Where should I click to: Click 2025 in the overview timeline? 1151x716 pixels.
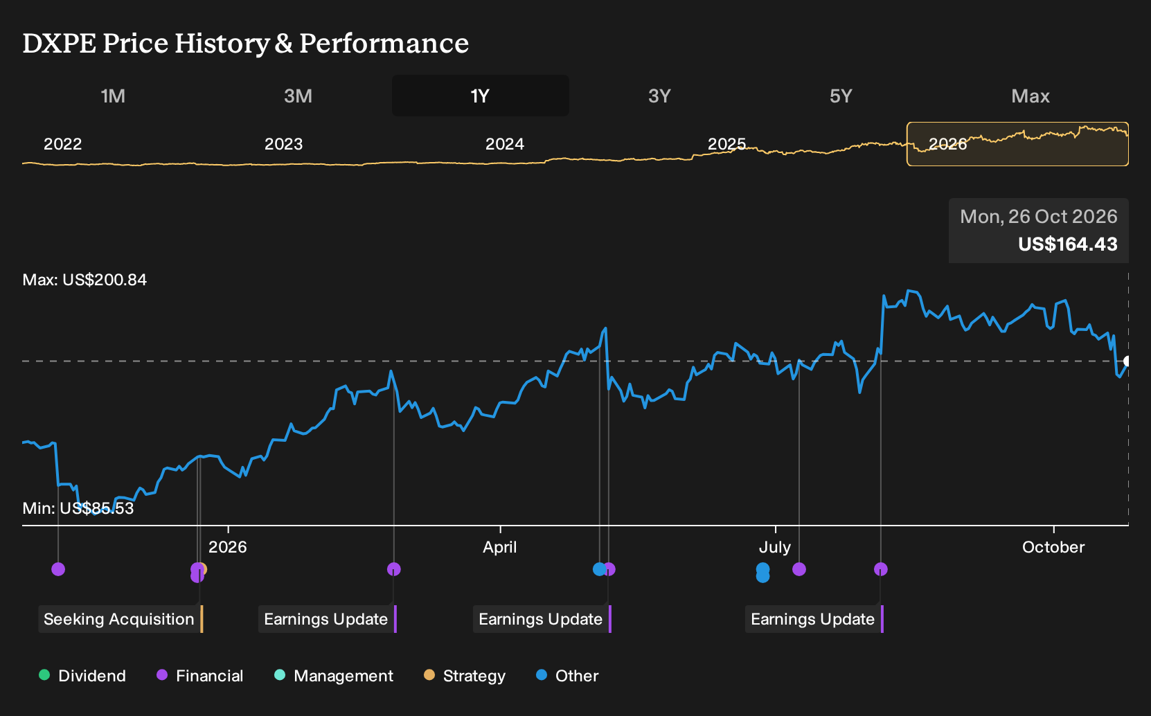(x=726, y=144)
